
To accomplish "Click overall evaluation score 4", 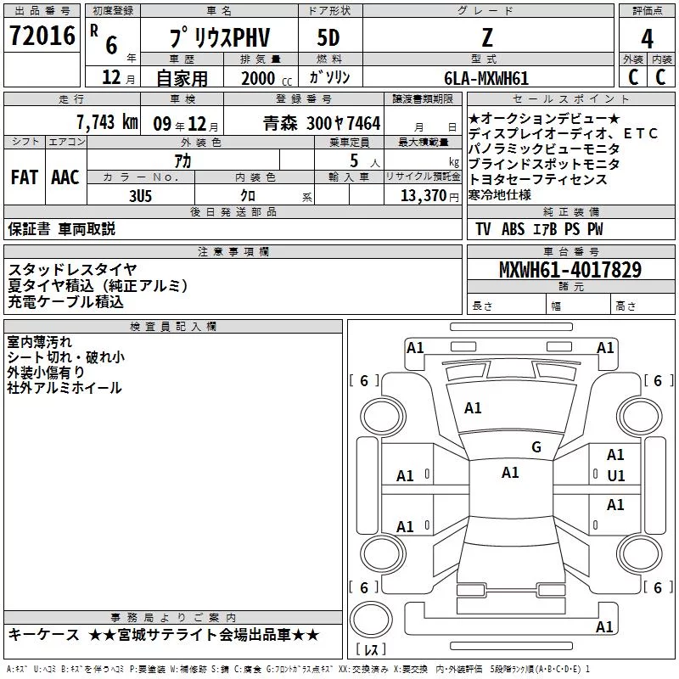I will click(x=647, y=39).
